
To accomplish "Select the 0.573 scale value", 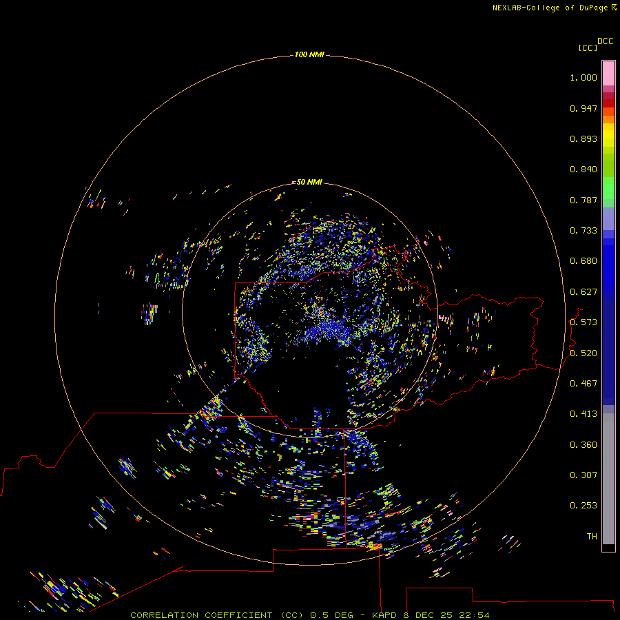I will point(583,322).
